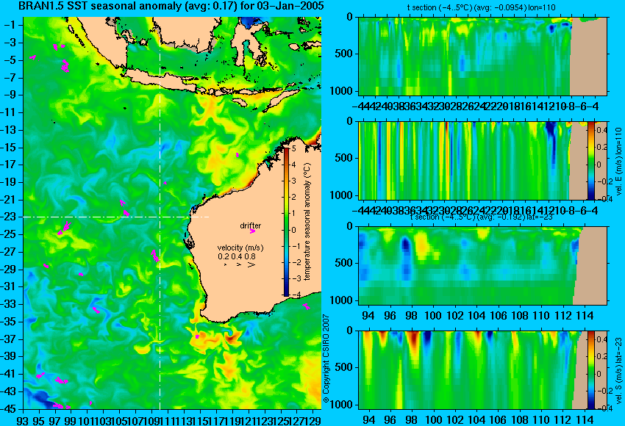Click the horizontal dashed latitude -23 section line

tap(116, 217)
